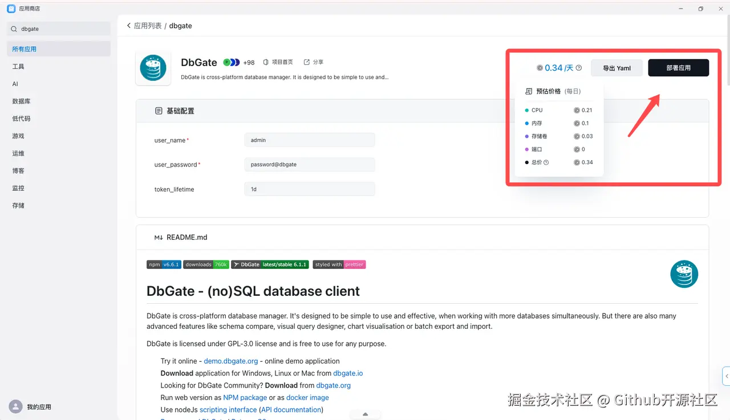The image size is (730, 420).
Task: Click the npm v6.6.1 badge
Action: tap(164, 264)
